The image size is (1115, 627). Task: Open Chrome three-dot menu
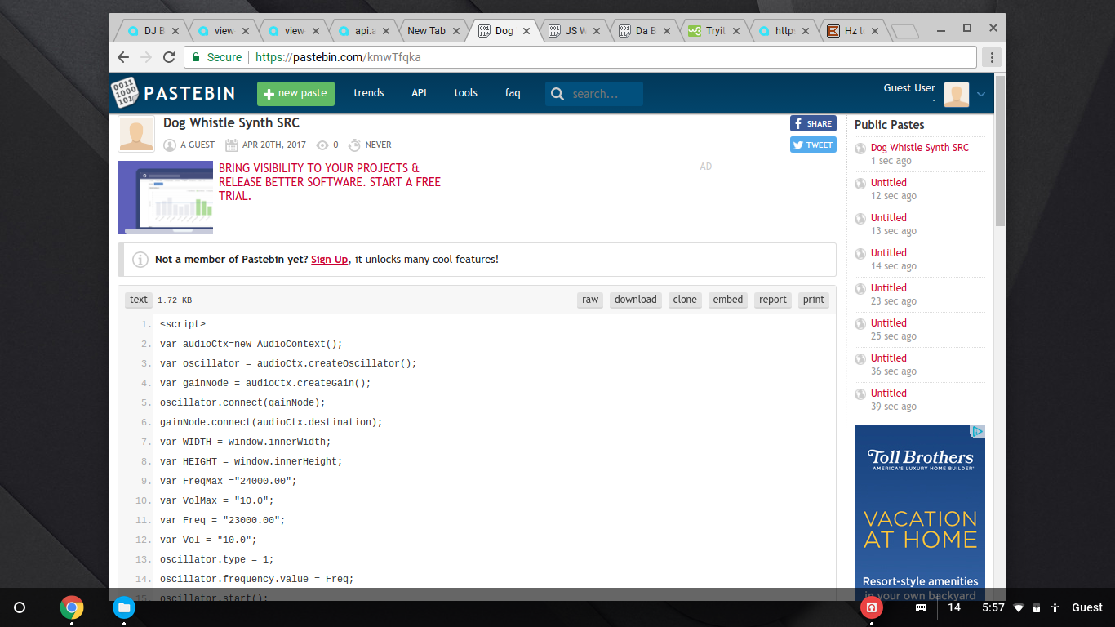tap(992, 57)
